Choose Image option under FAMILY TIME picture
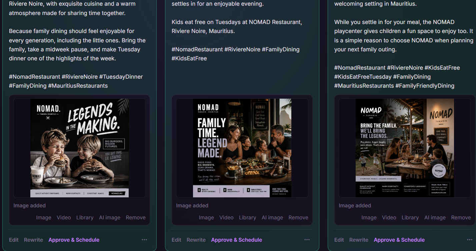Image resolution: width=476 pixels, height=251 pixels. 206,217
